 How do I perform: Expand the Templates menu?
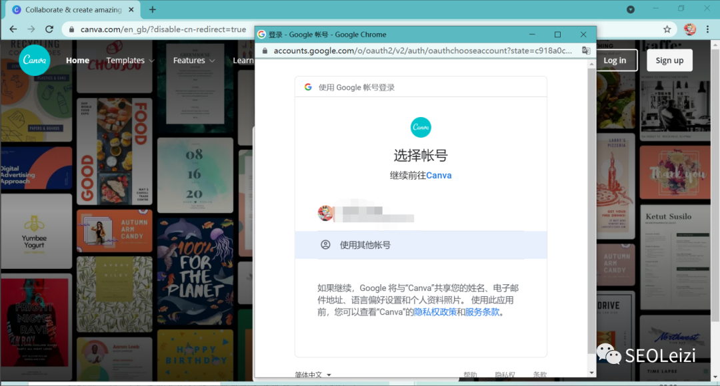pos(130,60)
